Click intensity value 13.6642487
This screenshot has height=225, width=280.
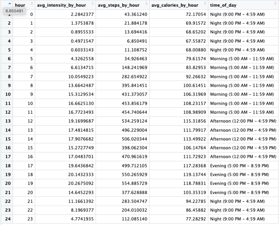coord(81,85)
